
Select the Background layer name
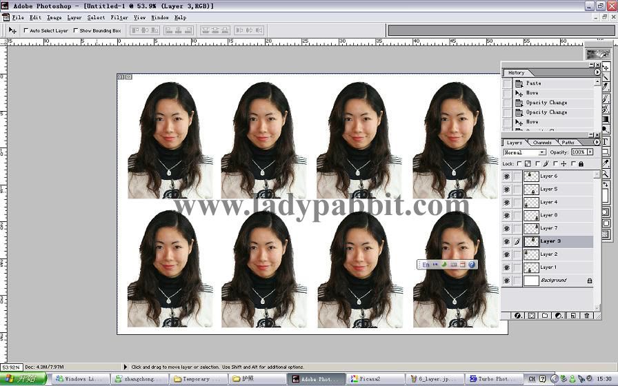tap(553, 281)
